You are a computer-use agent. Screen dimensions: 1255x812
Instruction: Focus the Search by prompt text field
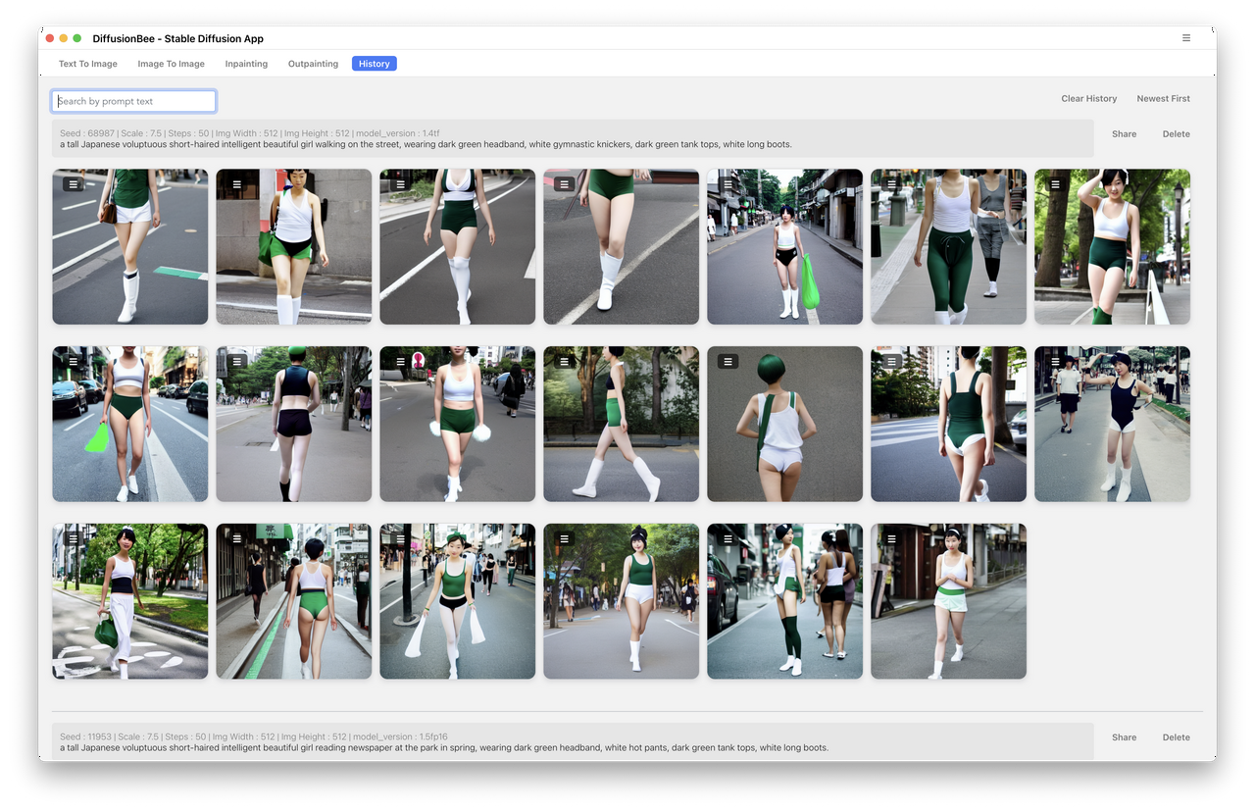[134, 101]
